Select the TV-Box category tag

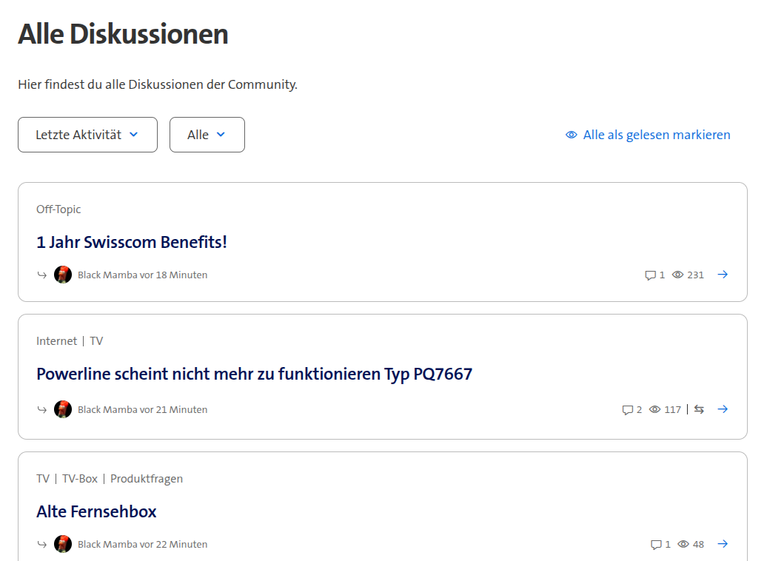(x=80, y=479)
